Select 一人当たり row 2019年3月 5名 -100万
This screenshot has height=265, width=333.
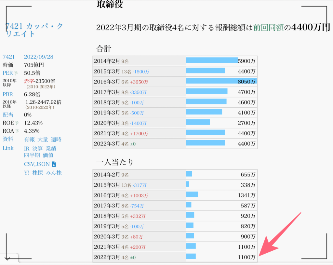[x=175, y=226]
